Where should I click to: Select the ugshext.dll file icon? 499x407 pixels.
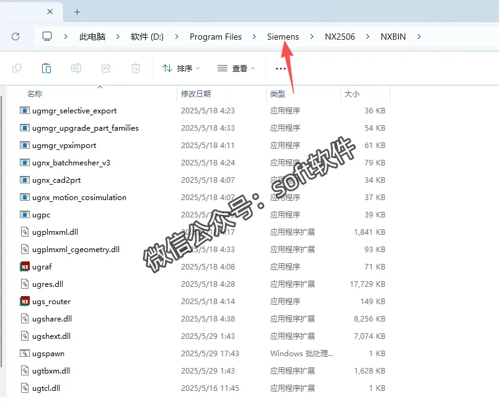pyautogui.click(x=25, y=336)
